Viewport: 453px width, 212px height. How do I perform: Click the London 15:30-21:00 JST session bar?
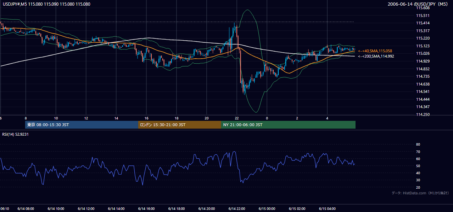[x=179, y=125]
